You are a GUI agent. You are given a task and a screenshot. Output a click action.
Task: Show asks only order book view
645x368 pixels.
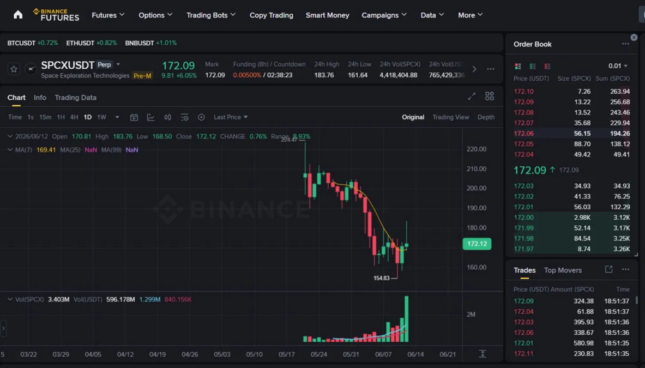[x=547, y=66]
